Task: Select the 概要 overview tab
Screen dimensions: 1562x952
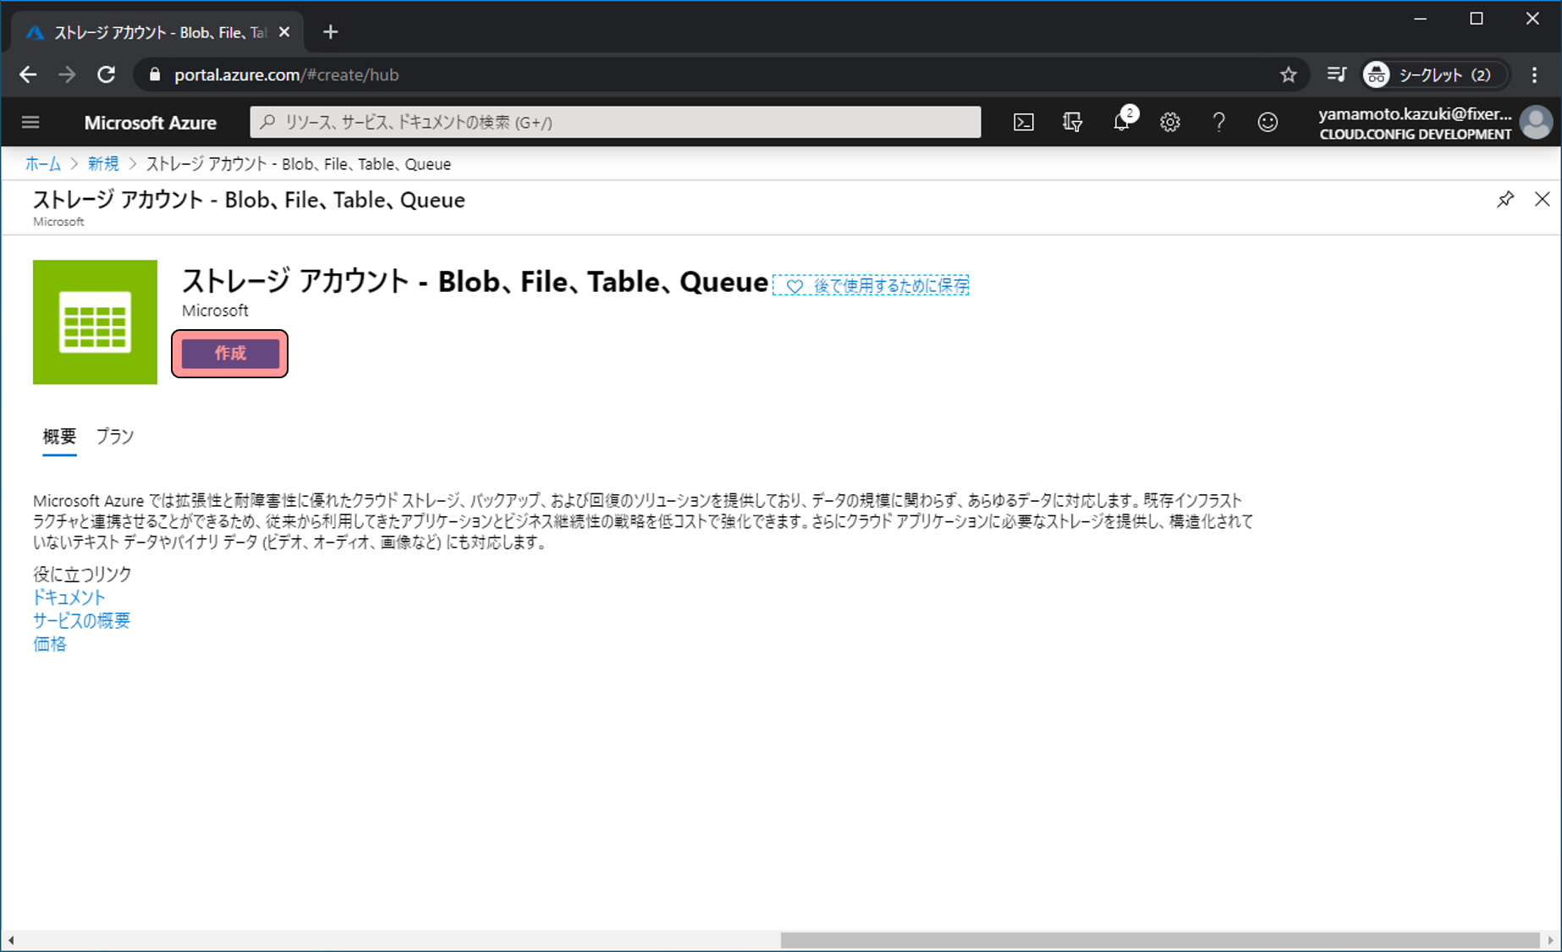Action: coord(59,437)
